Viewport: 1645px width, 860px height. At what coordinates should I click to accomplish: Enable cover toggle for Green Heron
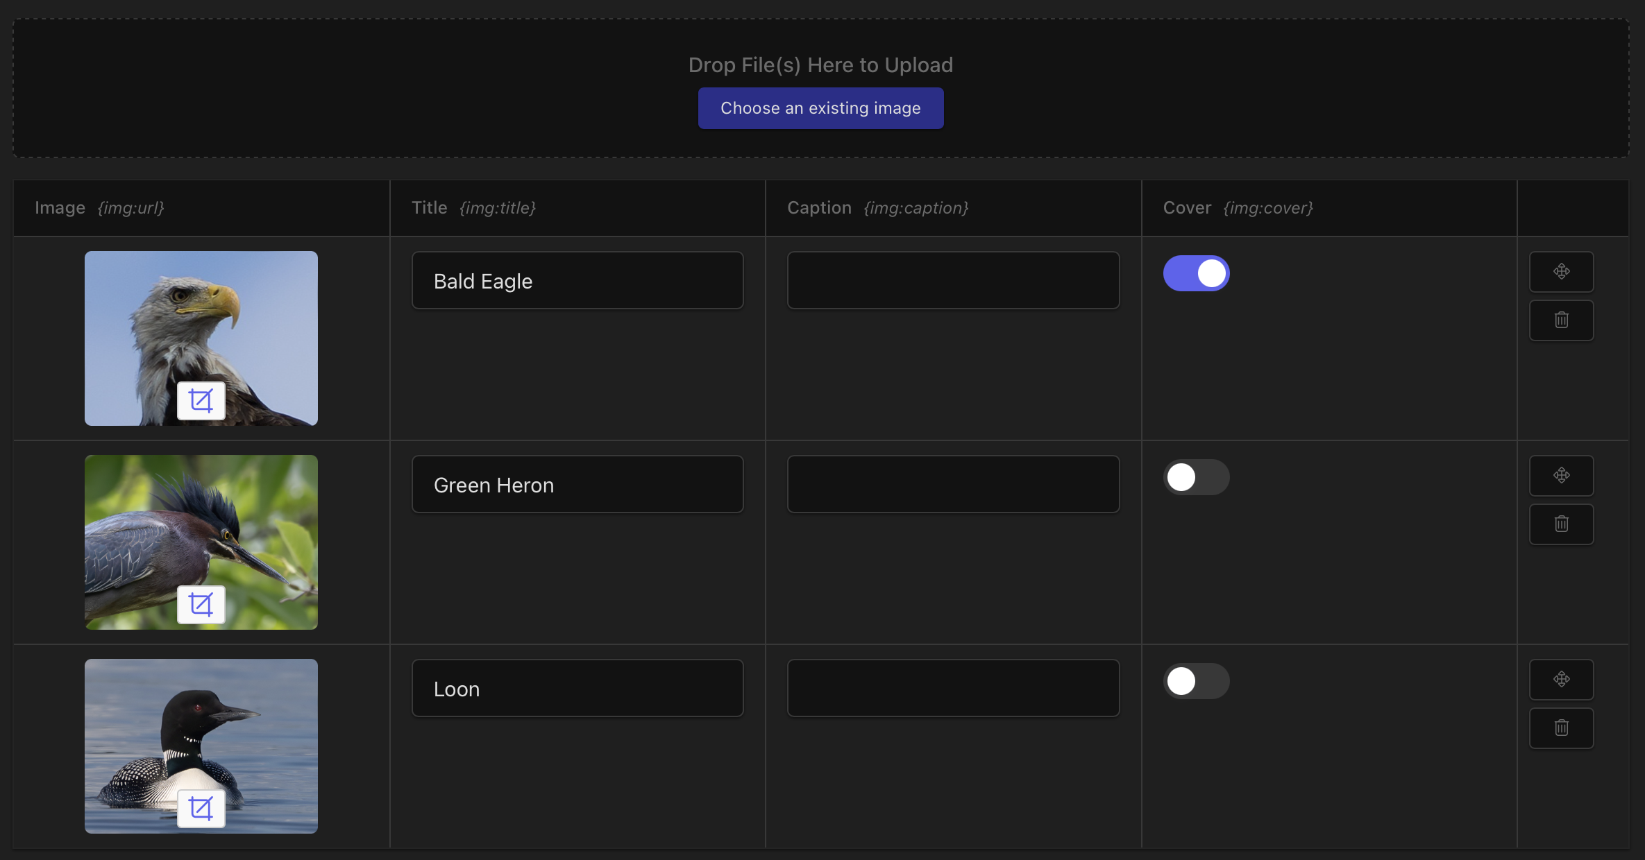click(1196, 477)
